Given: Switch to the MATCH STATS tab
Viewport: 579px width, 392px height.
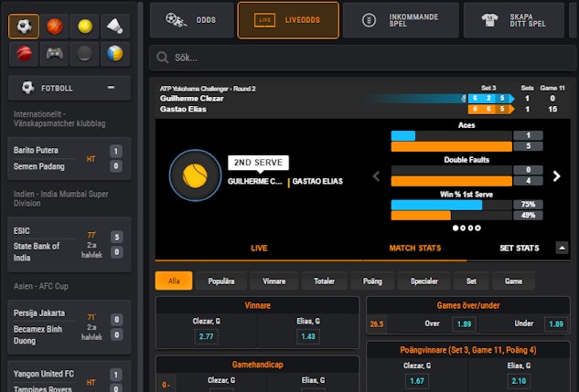Looking at the screenshot, I should click(415, 249).
